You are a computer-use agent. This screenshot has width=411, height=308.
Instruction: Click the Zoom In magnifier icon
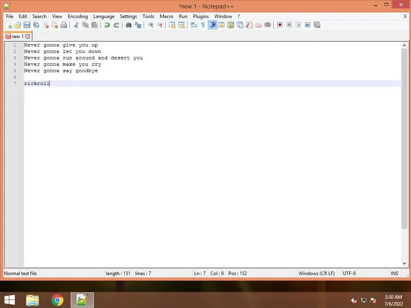150,25
